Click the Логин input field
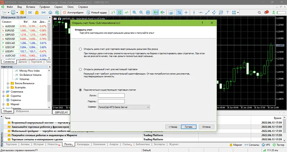 tap(111, 95)
